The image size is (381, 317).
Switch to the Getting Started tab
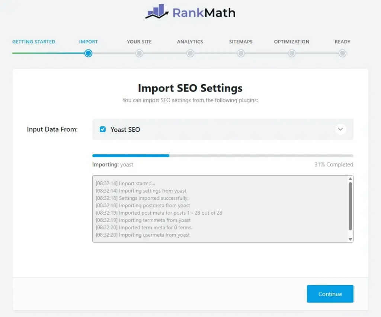[x=34, y=42]
